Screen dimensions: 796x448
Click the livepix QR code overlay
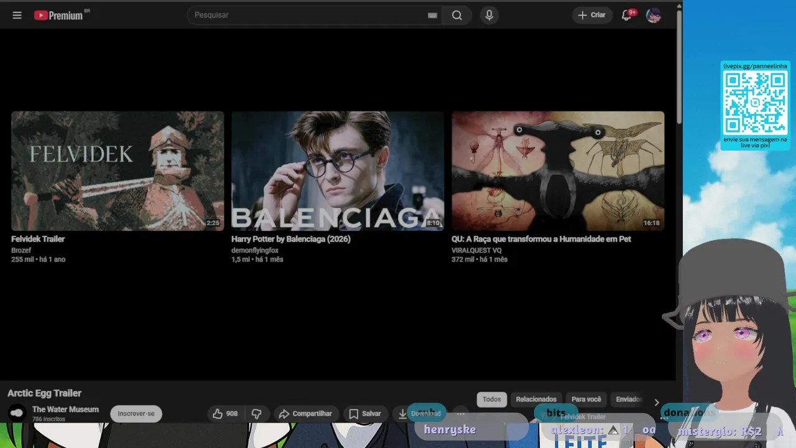click(755, 102)
